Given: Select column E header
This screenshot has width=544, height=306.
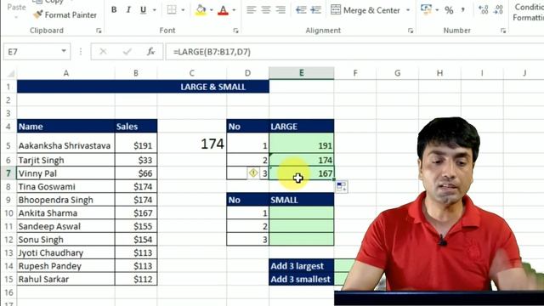Looking at the screenshot, I should pyautogui.click(x=302, y=73).
